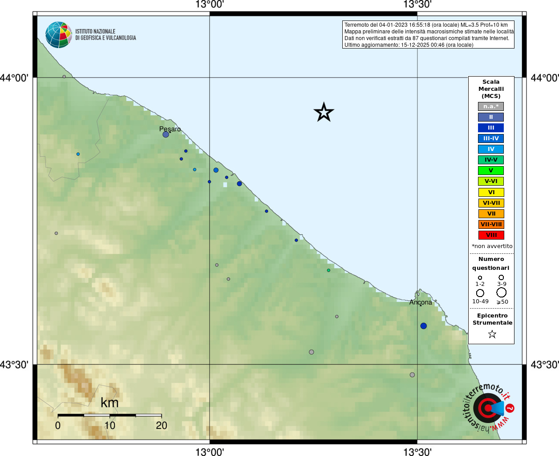Click the '20' value on the scale bar
This screenshot has height=456, width=559.
click(162, 425)
